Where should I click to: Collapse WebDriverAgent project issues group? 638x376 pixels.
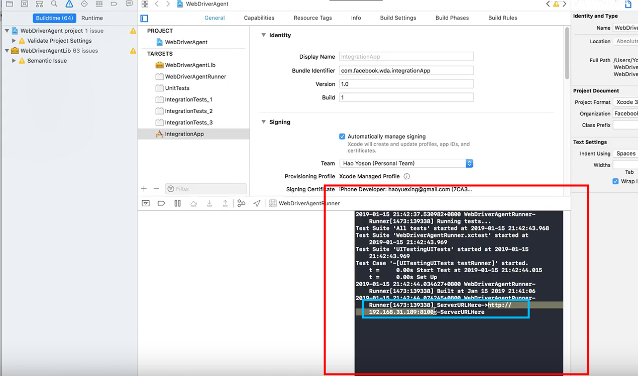coord(7,31)
